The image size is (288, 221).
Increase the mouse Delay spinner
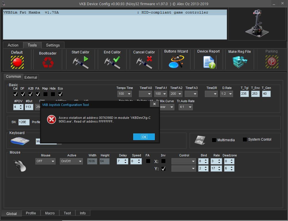pos(125,160)
